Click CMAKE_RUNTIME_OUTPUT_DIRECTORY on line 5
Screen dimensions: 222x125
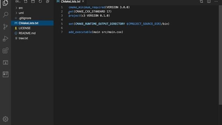point(100,24)
